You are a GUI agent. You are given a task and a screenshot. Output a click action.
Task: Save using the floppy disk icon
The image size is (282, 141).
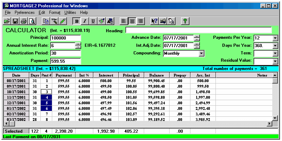(15, 21)
